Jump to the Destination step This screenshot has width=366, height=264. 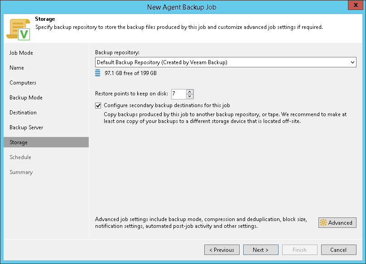coord(23,113)
